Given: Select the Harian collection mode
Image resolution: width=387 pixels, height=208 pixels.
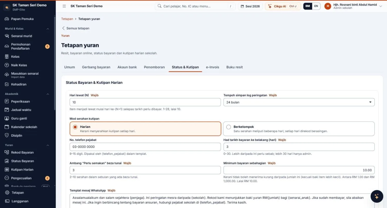Looking at the screenshot, I should pos(145,129).
